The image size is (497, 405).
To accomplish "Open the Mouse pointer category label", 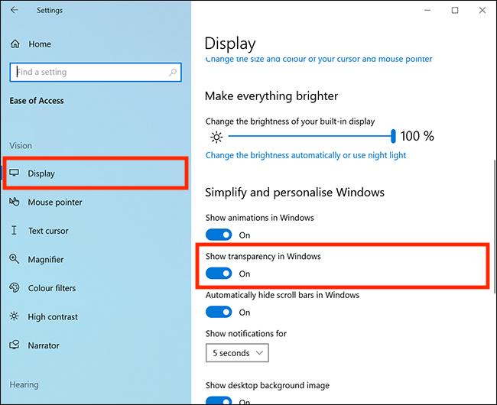I will pos(55,202).
